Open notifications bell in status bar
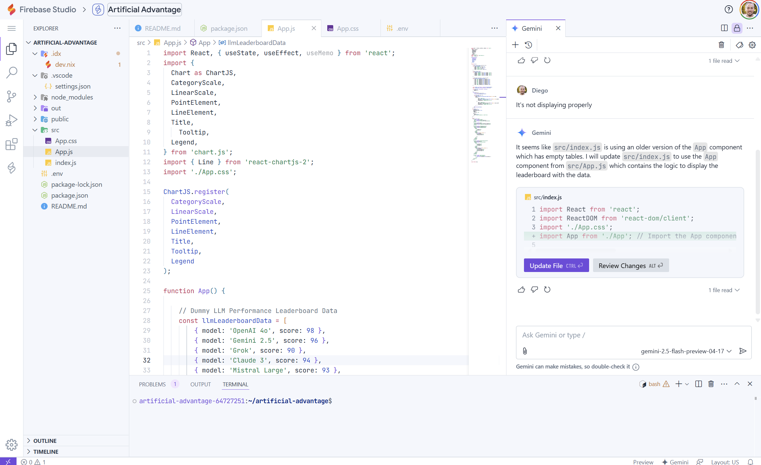The height and width of the screenshot is (465, 761). pos(751,462)
